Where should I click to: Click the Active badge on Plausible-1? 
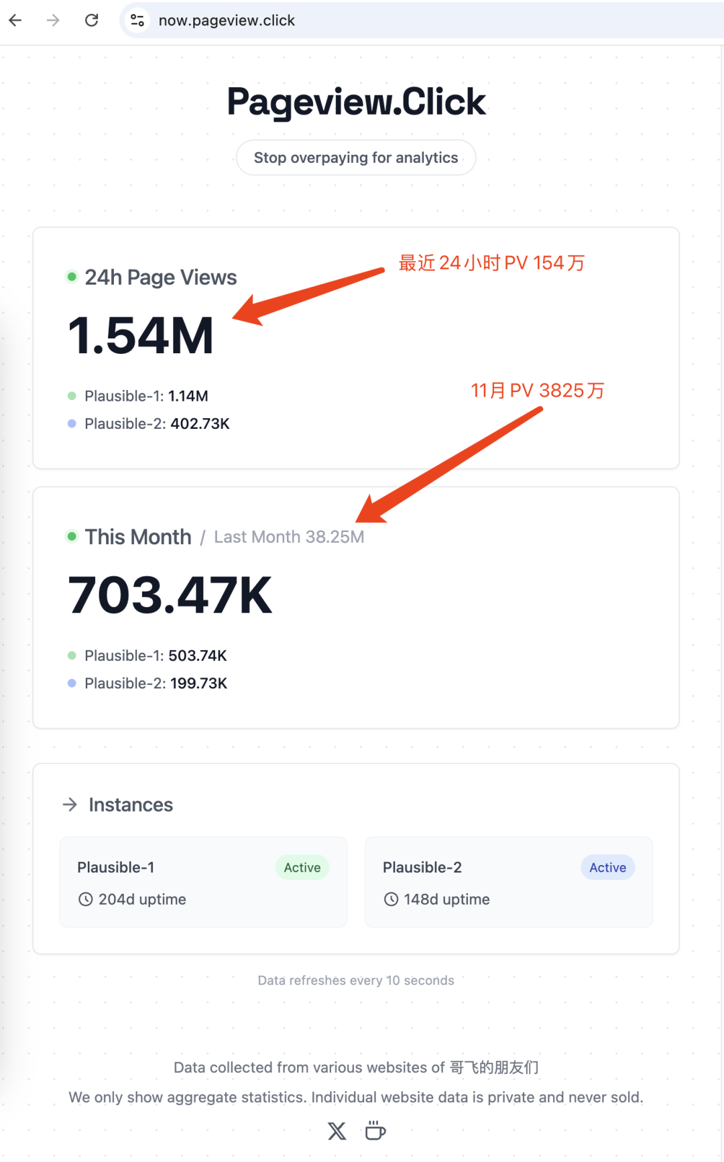[302, 867]
